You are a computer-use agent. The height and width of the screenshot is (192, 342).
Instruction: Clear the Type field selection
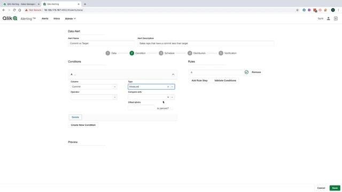tap(168, 86)
